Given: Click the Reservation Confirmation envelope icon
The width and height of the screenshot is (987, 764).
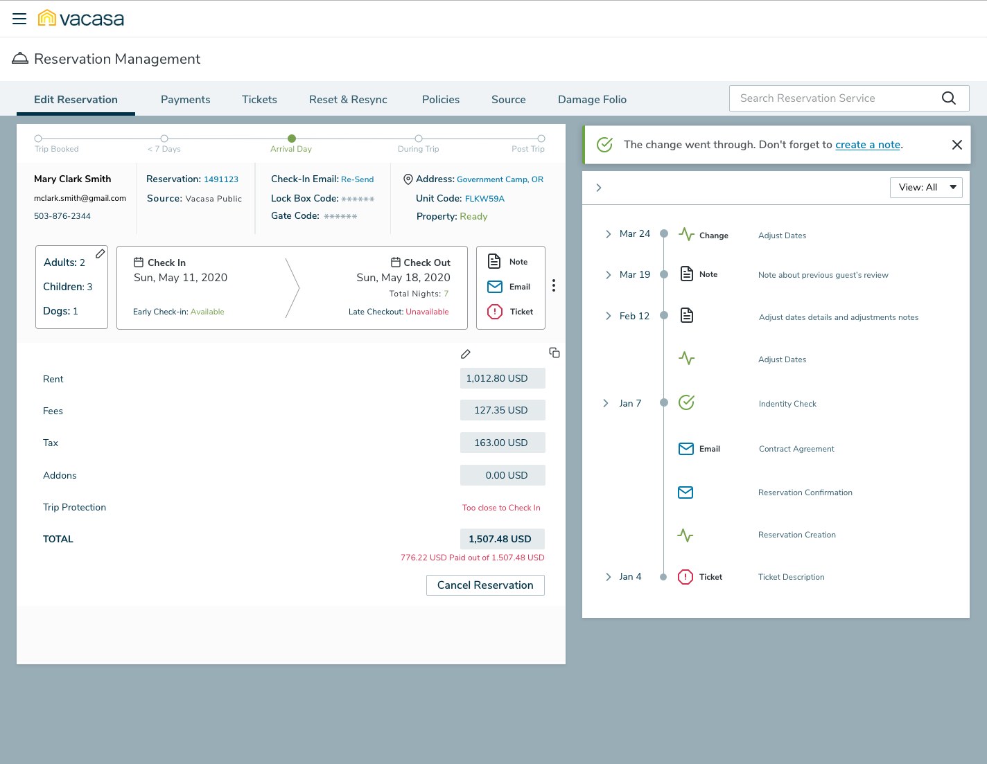Looking at the screenshot, I should (685, 492).
